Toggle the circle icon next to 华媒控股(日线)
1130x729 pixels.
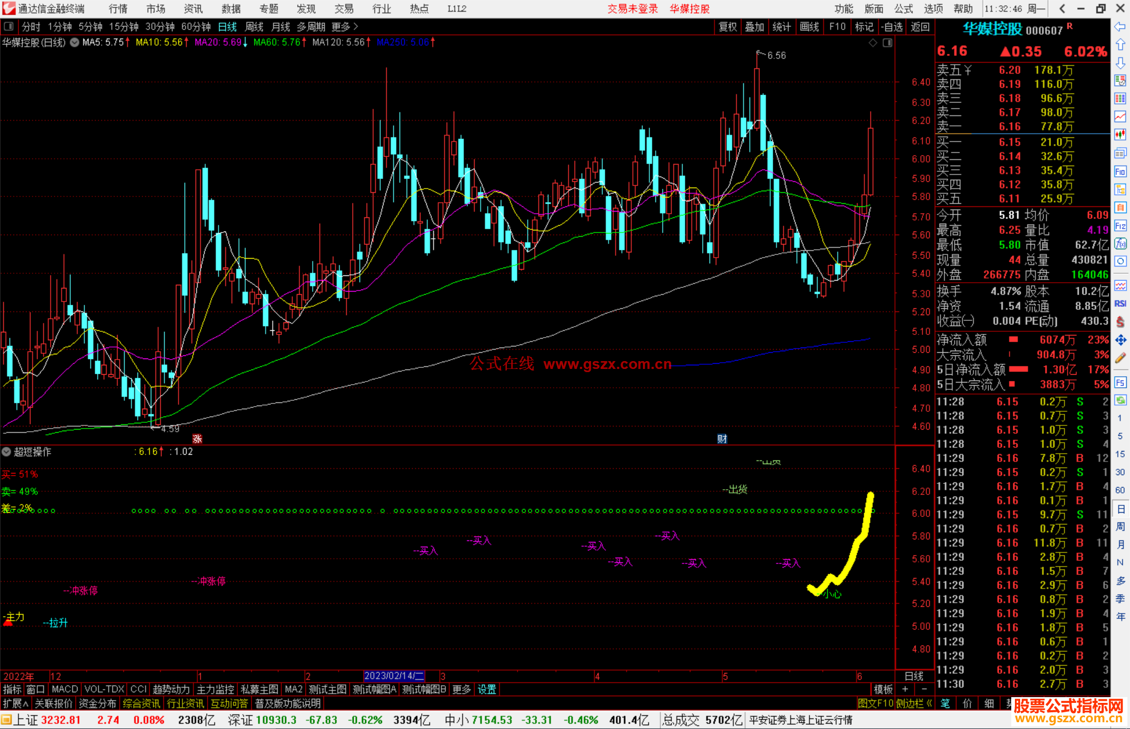tap(75, 42)
